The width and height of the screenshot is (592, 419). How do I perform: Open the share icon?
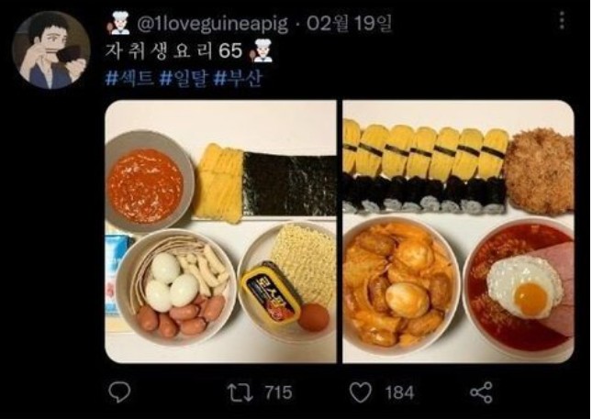[x=481, y=392]
